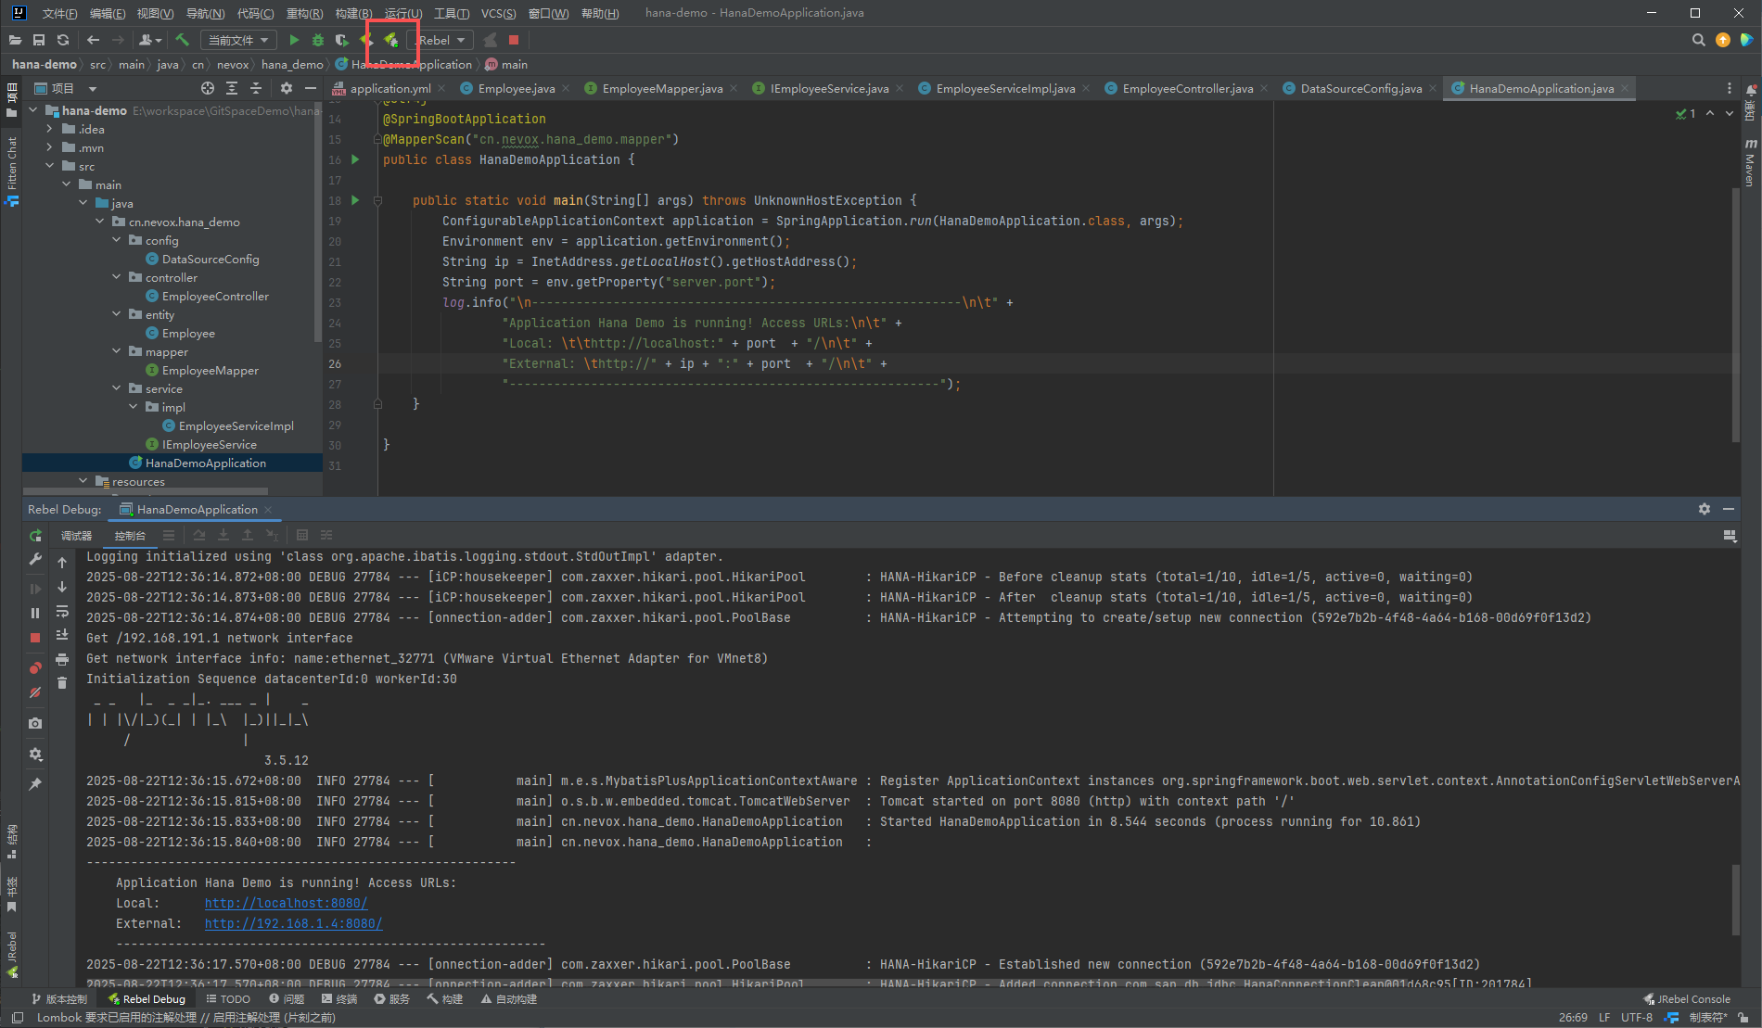Expand the .mvn folder
Viewport: 1762px width, 1028px height.
49,147
